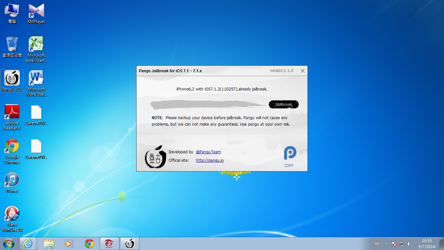Open the Windows Start menu

click(9, 243)
